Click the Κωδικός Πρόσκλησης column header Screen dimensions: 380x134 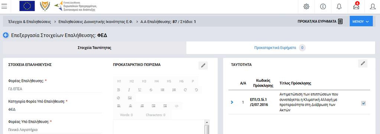tap(263, 83)
